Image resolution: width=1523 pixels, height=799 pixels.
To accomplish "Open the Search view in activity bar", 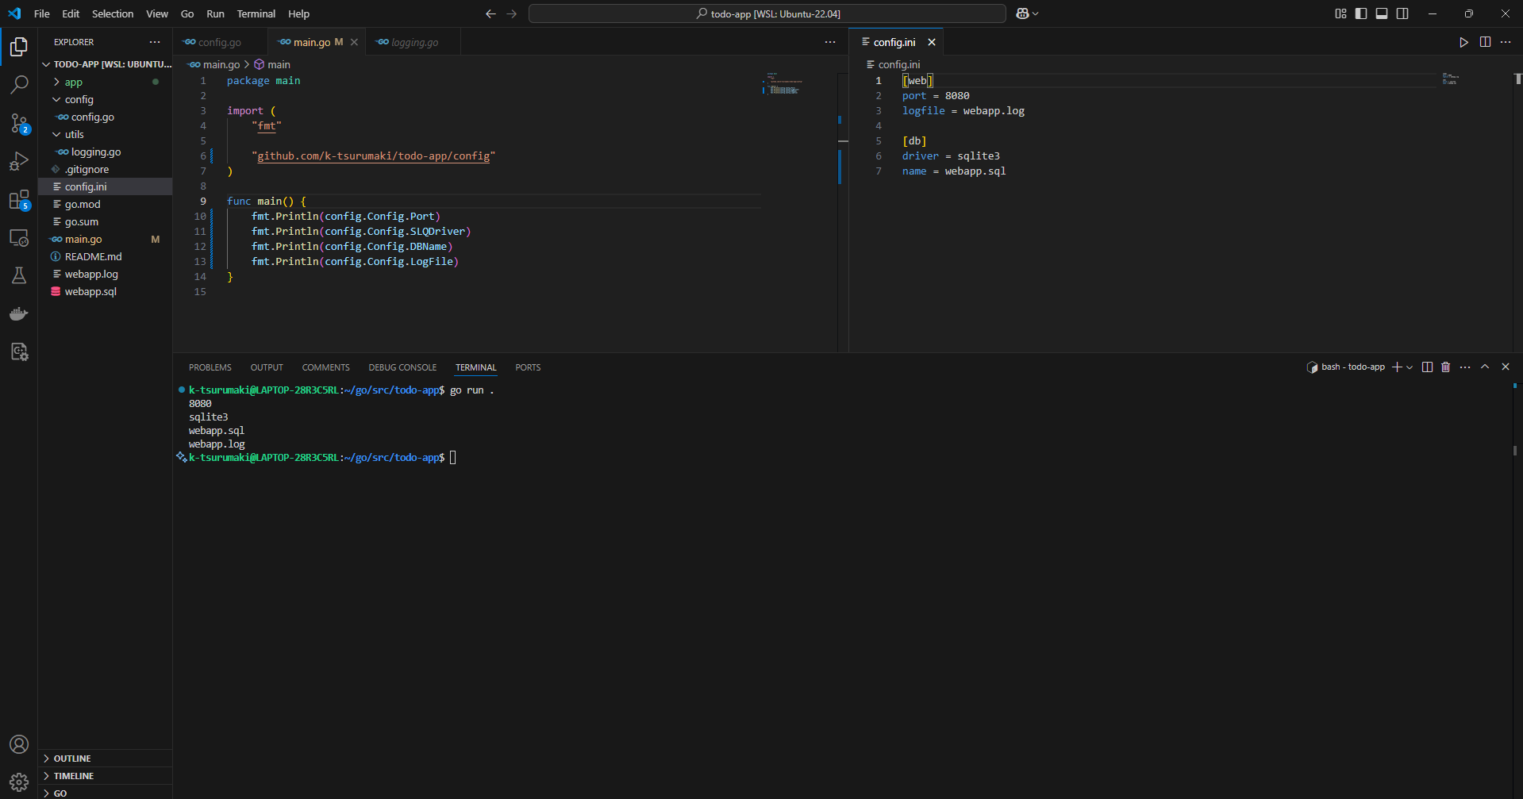I will click(x=19, y=84).
